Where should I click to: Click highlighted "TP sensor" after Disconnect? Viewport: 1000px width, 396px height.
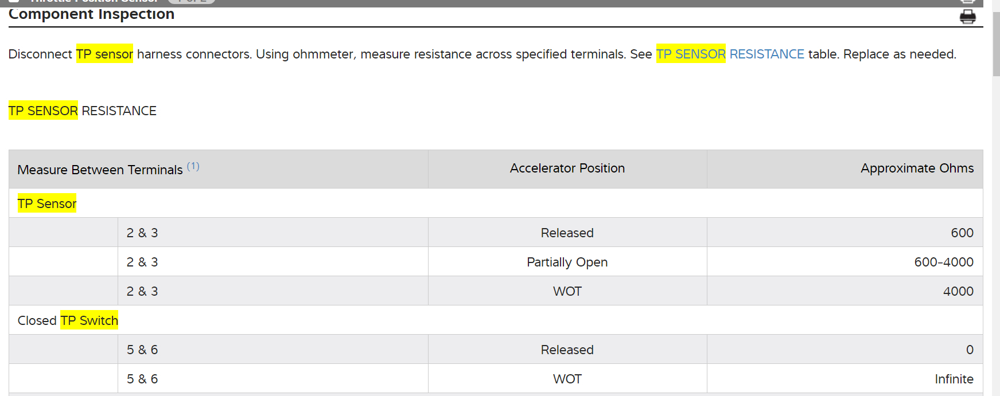[x=104, y=54]
